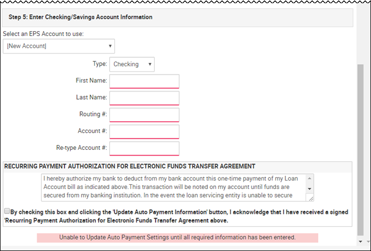Click the Step 5 section header bar
The width and height of the screenshot is (371, 251).
click(178, 17)
